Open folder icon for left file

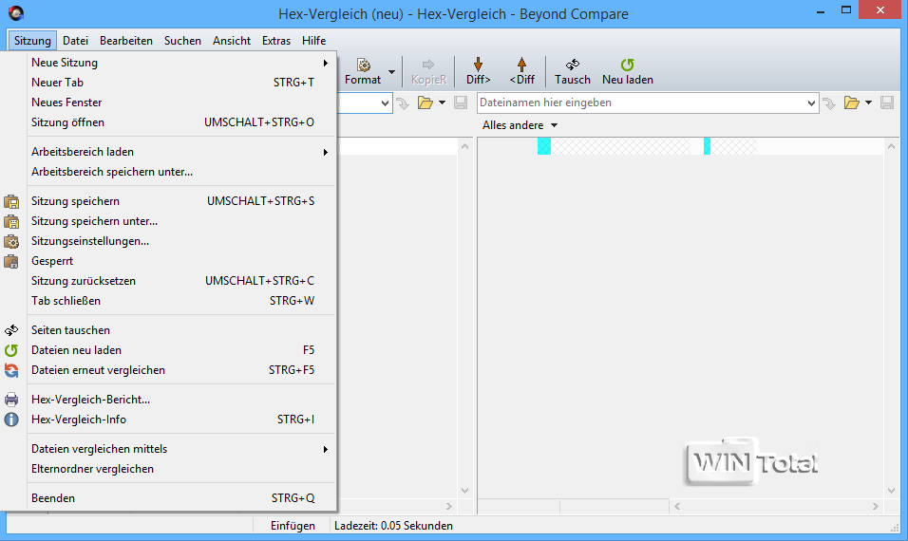426,103
